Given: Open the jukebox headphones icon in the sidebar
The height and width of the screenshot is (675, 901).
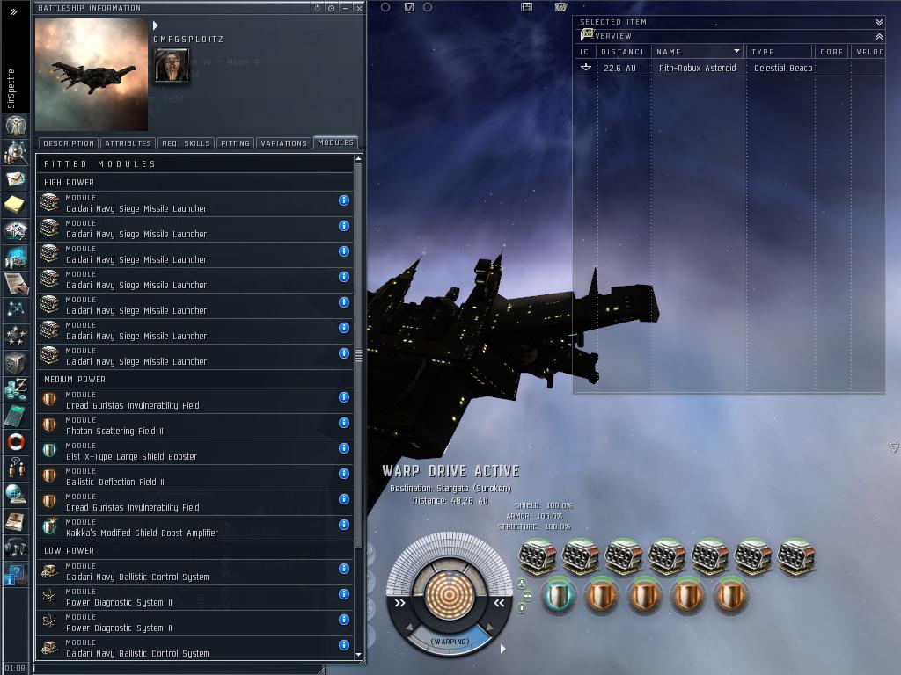Looking at the screenshot, I should pos(15,548).
